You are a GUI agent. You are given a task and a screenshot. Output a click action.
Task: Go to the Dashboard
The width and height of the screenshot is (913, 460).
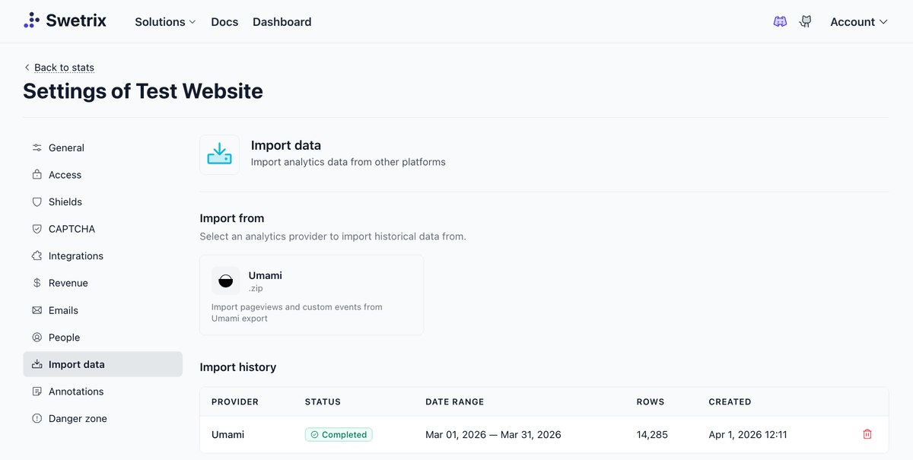(282, 22)
